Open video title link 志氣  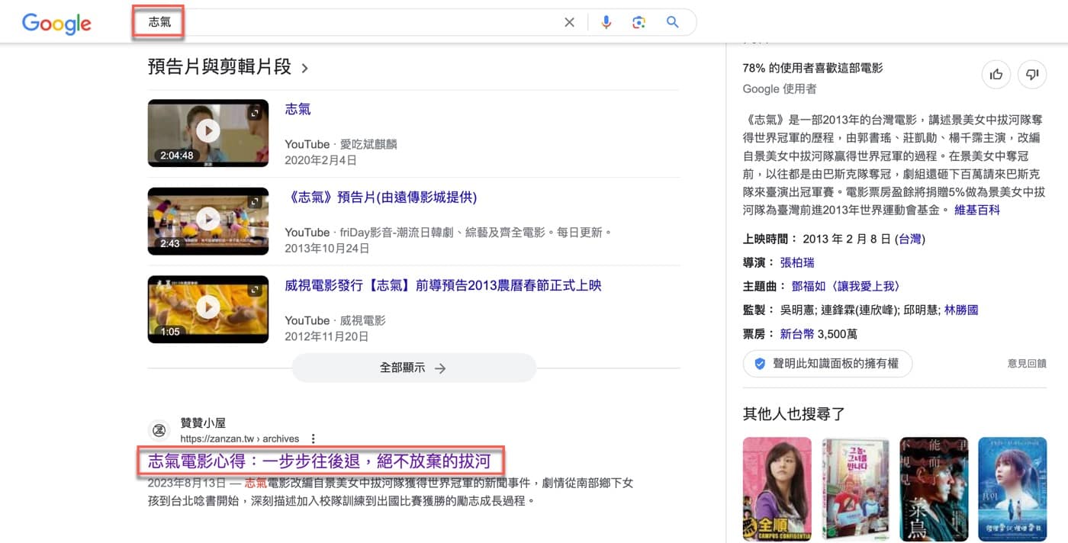298,109
